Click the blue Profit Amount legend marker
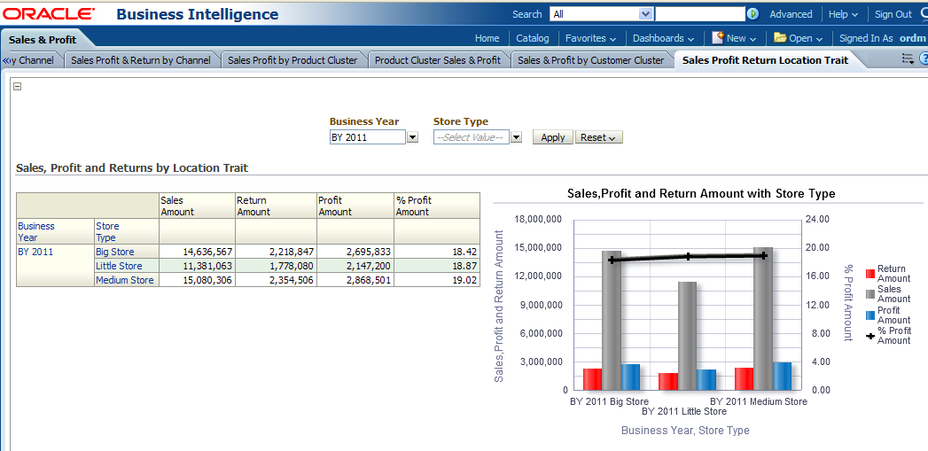 (870, 315)
